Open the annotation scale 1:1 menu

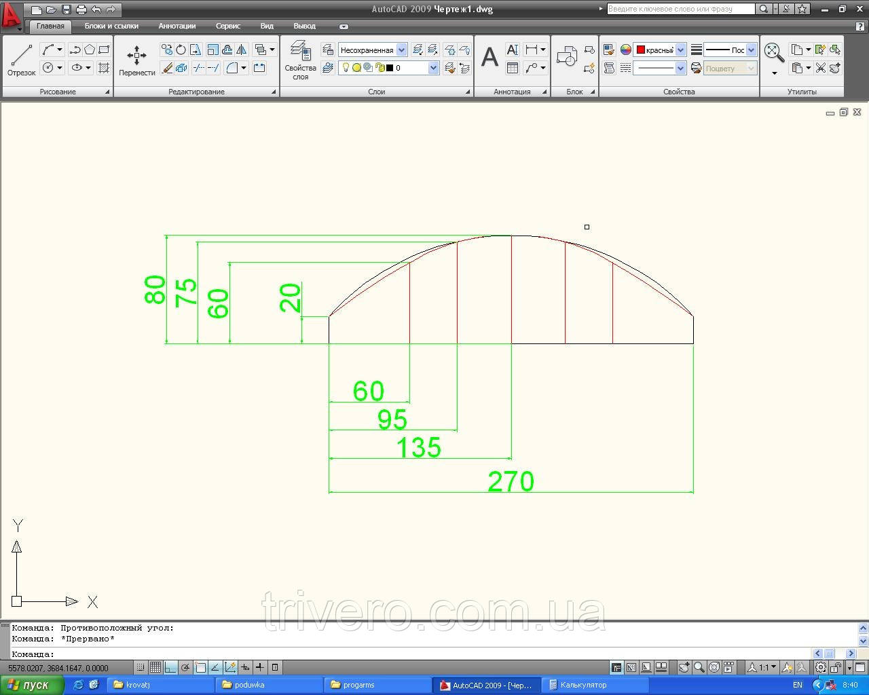(762, 668)
